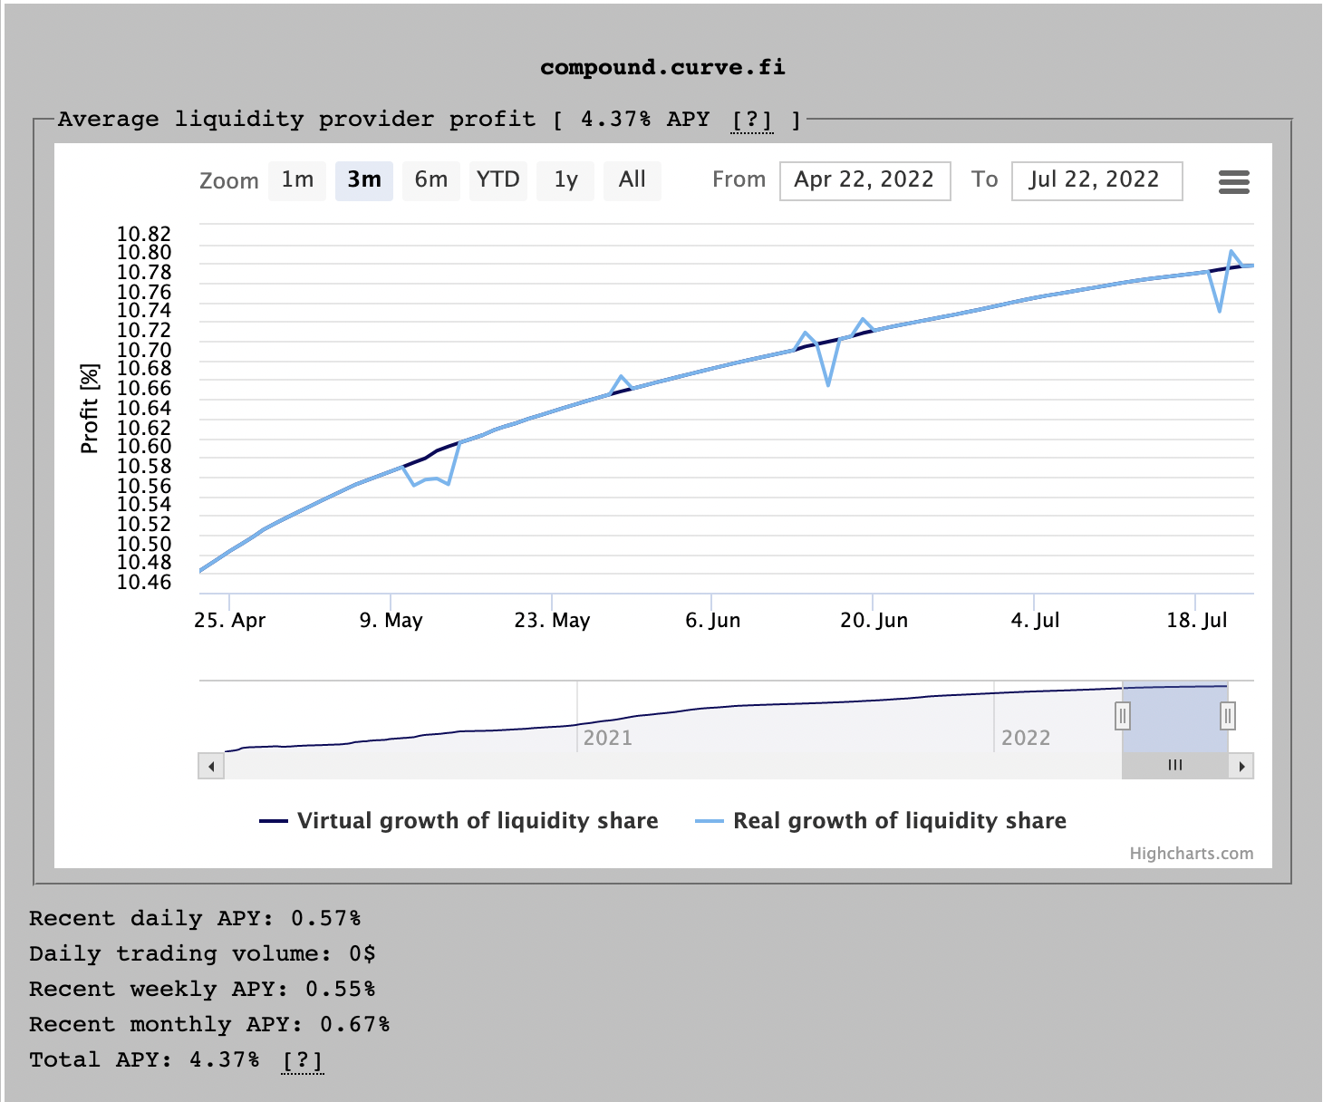The width and height of the screenshot is (1323, 1102).
Task: Select the 3m zoom range
Action: click(x=364, y=180)
